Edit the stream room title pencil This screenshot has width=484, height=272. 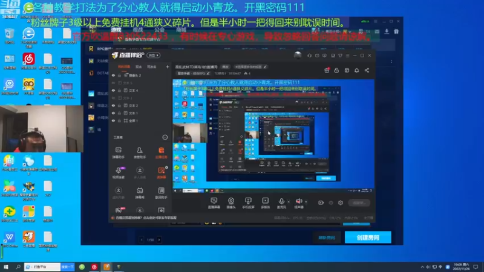click(x=265, y=66)
